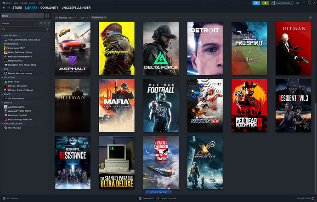Select The Stanley Parable: Ultra Deluxe in sidebar
Screen dimensions: 317x202
coord(22,40)
